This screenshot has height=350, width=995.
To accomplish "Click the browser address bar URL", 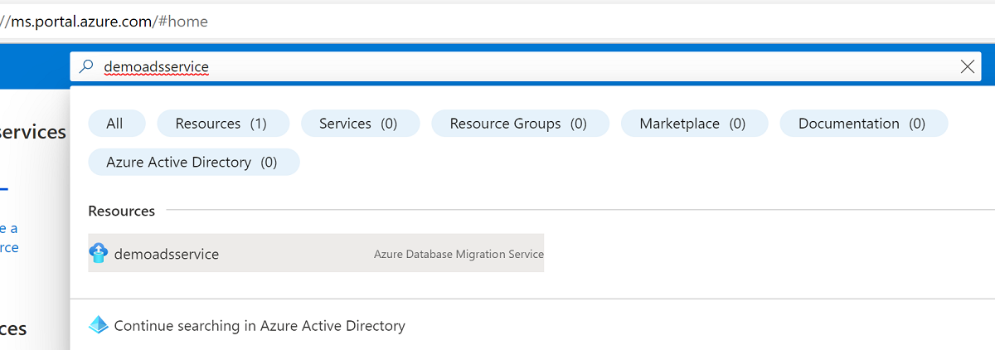I will (104, 22).
